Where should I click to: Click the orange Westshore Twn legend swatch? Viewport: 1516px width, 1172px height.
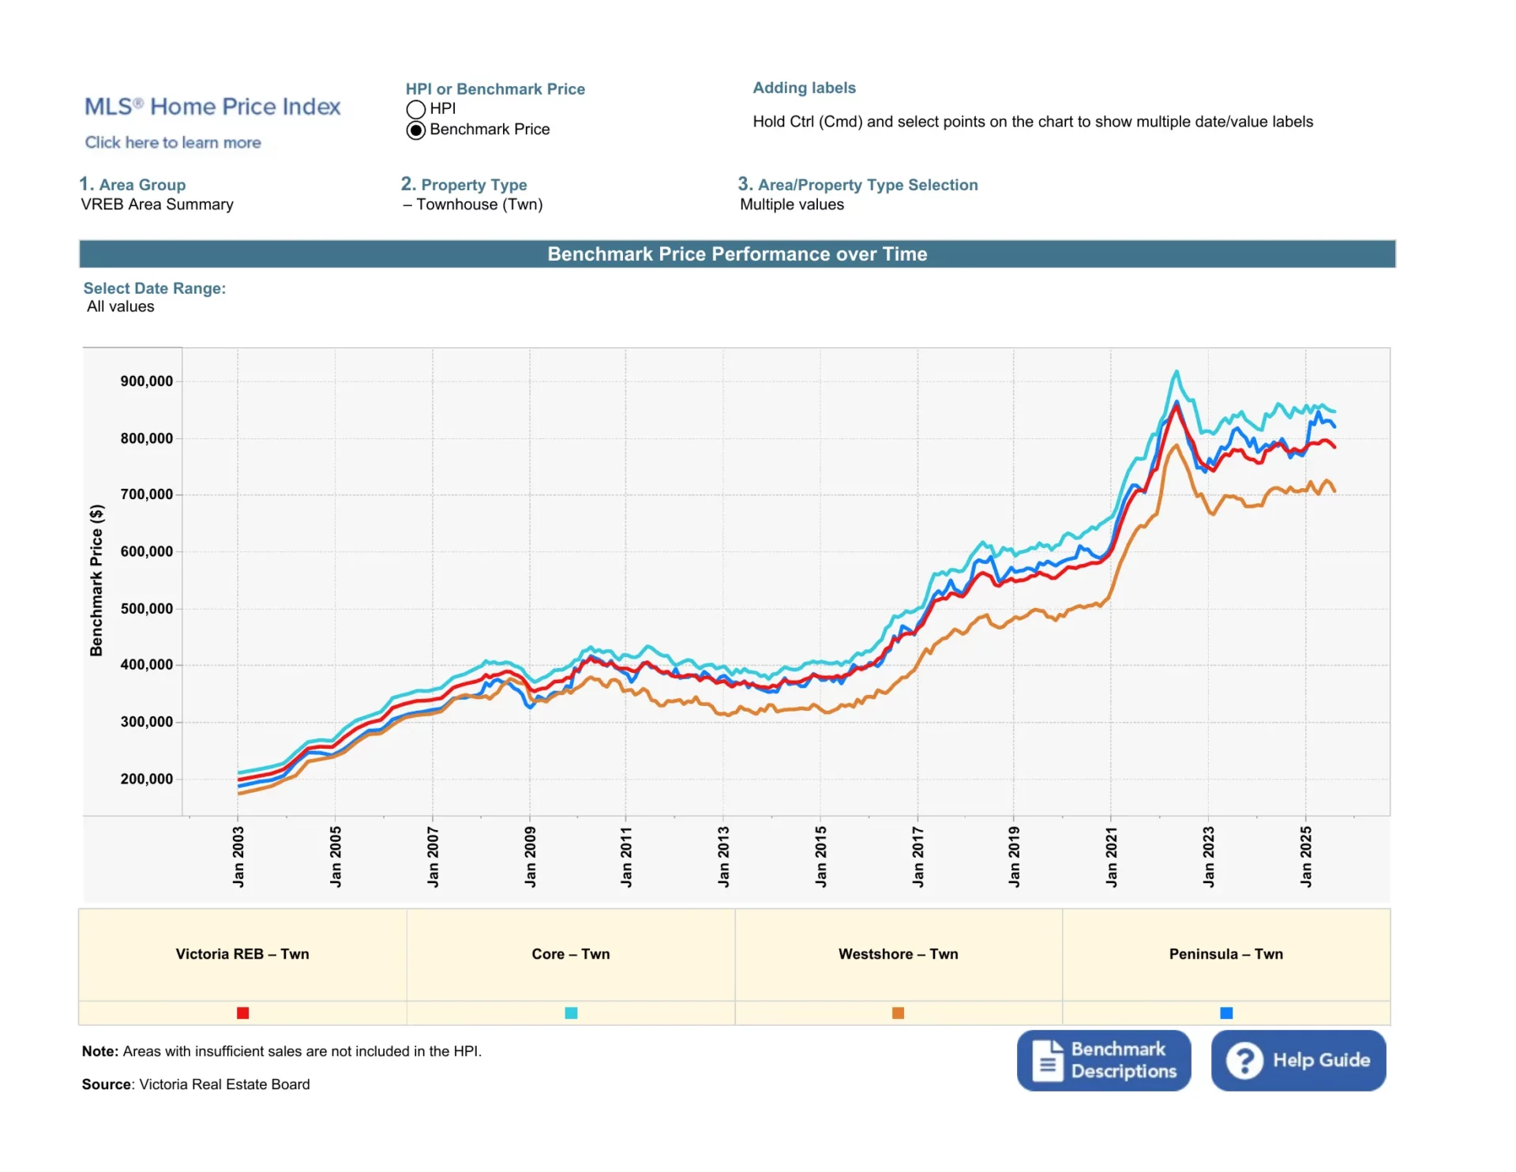(898, 1013)
